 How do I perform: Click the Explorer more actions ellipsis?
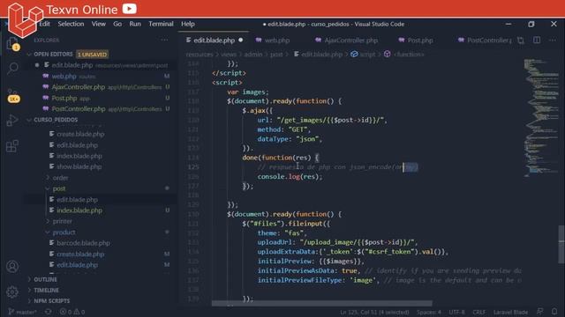coord(164,41)
